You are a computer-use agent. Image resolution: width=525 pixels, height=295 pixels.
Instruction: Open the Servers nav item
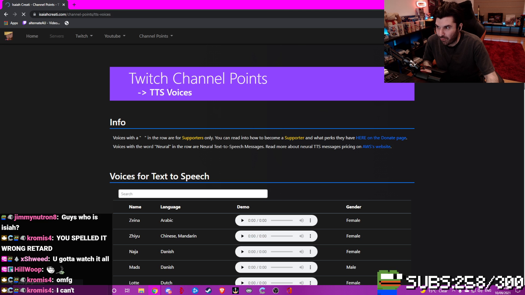pyautogui.click(x=57, y=36)
